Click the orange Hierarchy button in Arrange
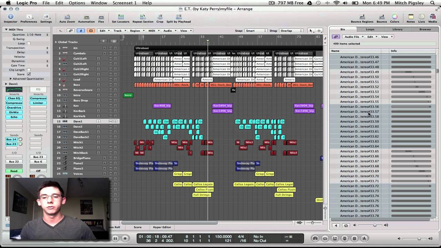 point(91,31)
